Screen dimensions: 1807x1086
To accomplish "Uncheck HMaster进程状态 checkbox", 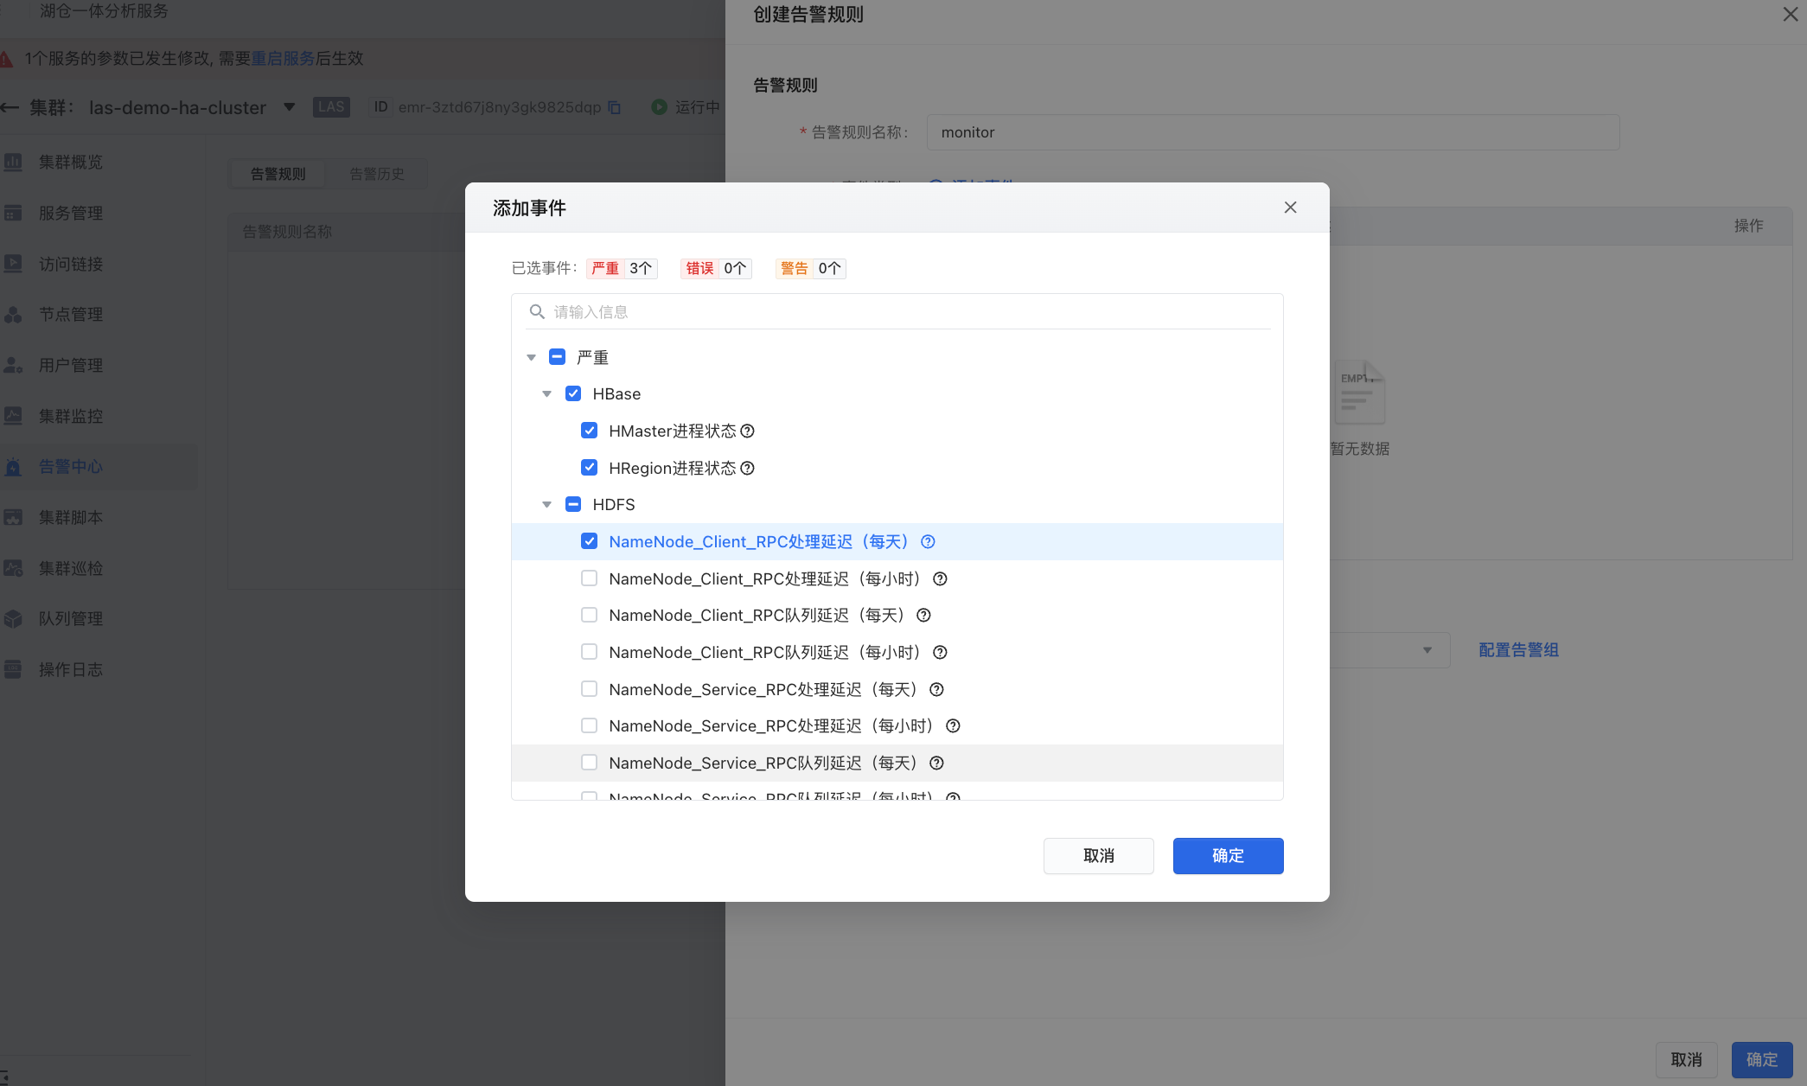I will (x=589, y=431).
